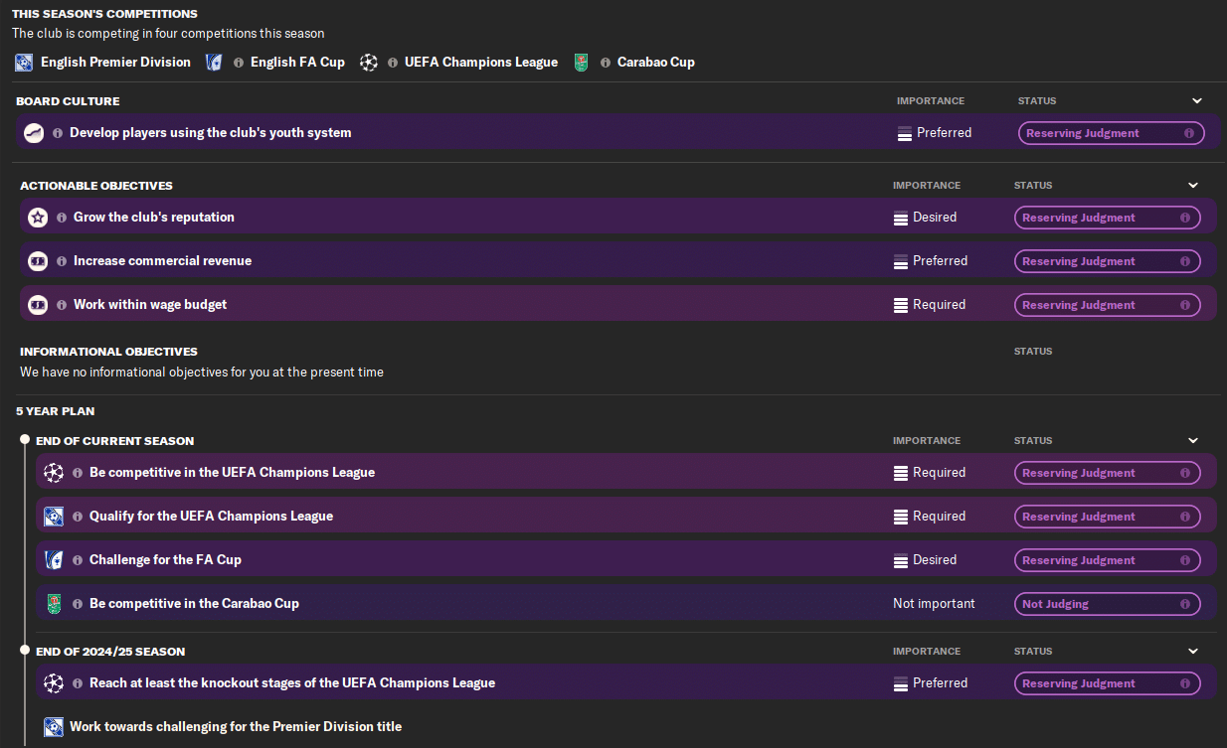Image resolution: width=1227 pixels, height=748 pixels.
Task: Open the Carabao Cup competition link
Action: (x=655, y=63)
